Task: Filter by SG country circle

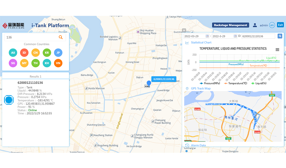Action: click(x=13, y=63)
